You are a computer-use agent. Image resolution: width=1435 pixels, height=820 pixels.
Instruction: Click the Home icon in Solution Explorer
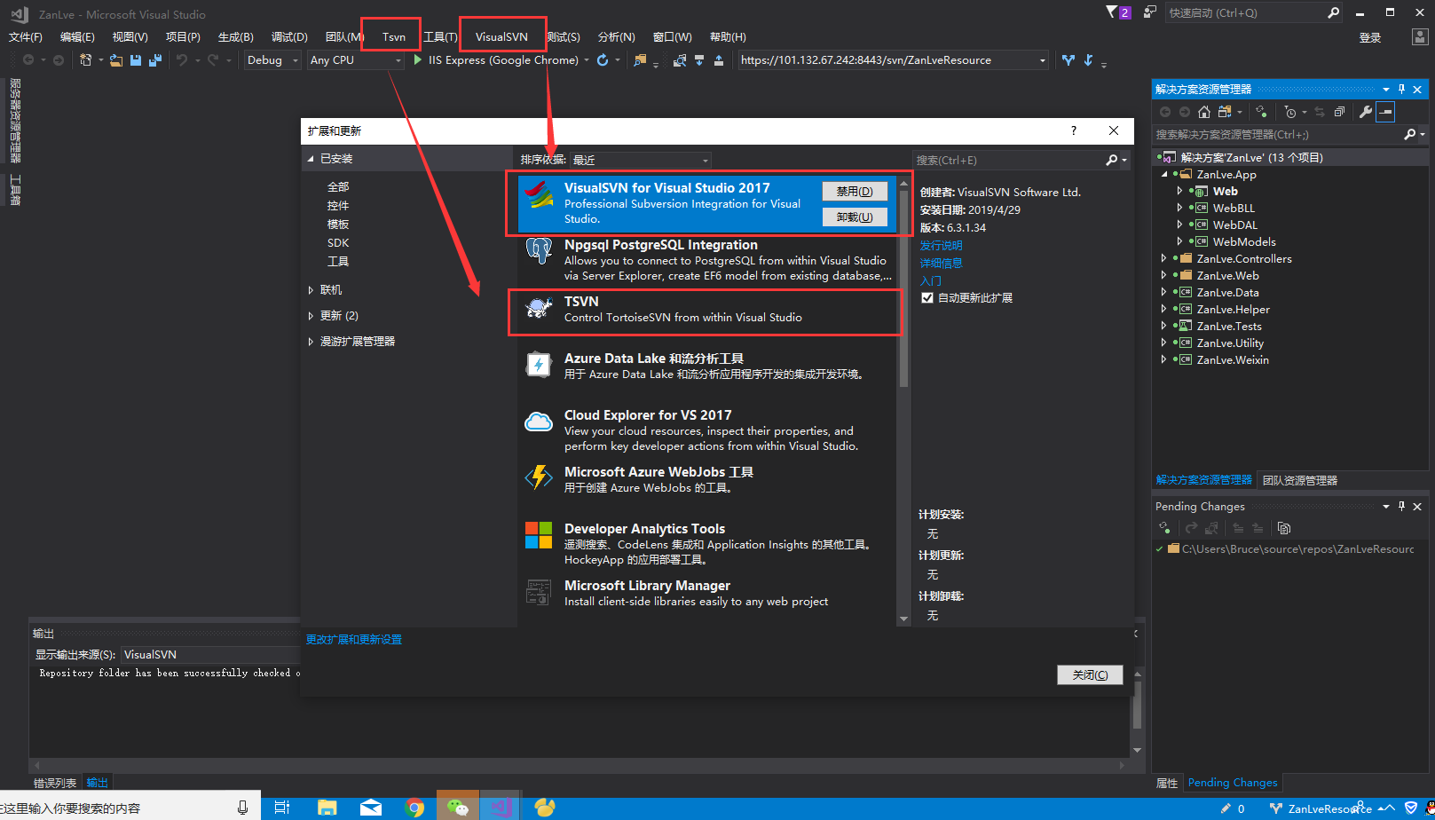[x=1204, y=112]
